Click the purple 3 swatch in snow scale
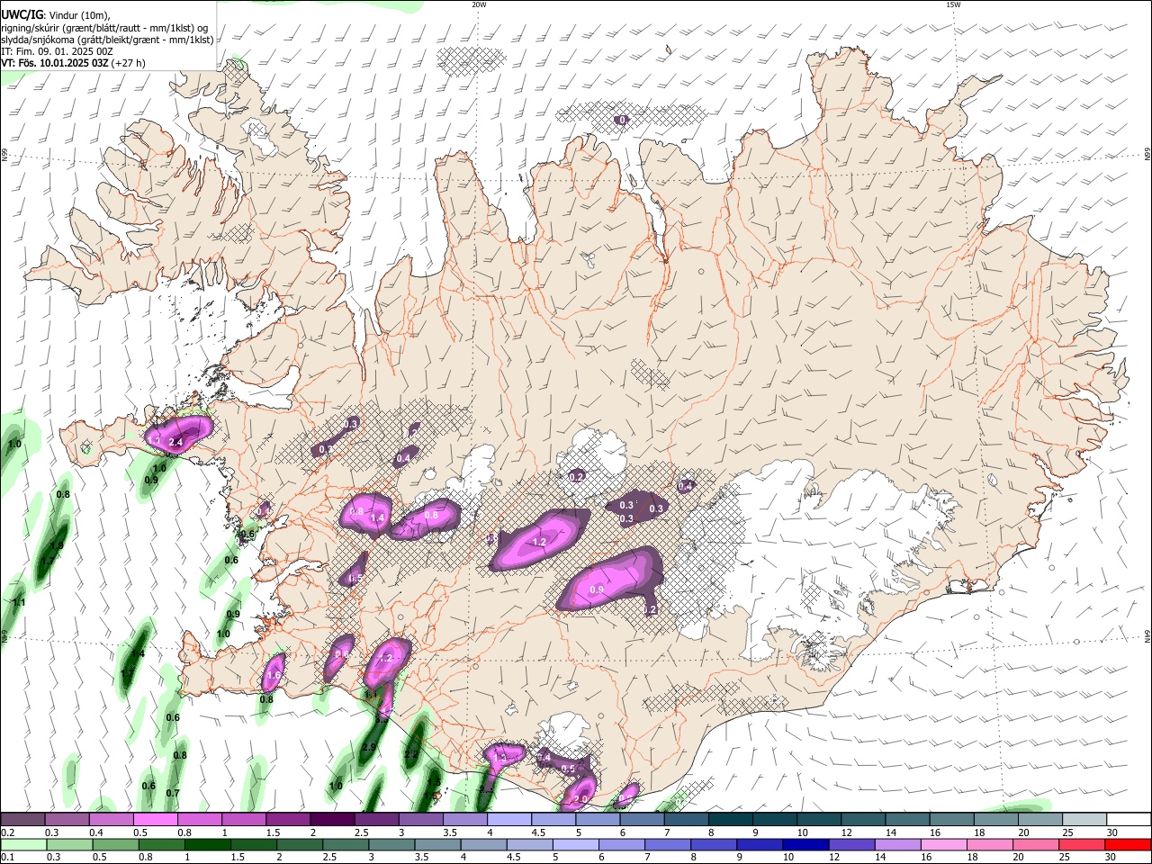Viewport: 1152px width, 864px height. (x=421, y=819)
